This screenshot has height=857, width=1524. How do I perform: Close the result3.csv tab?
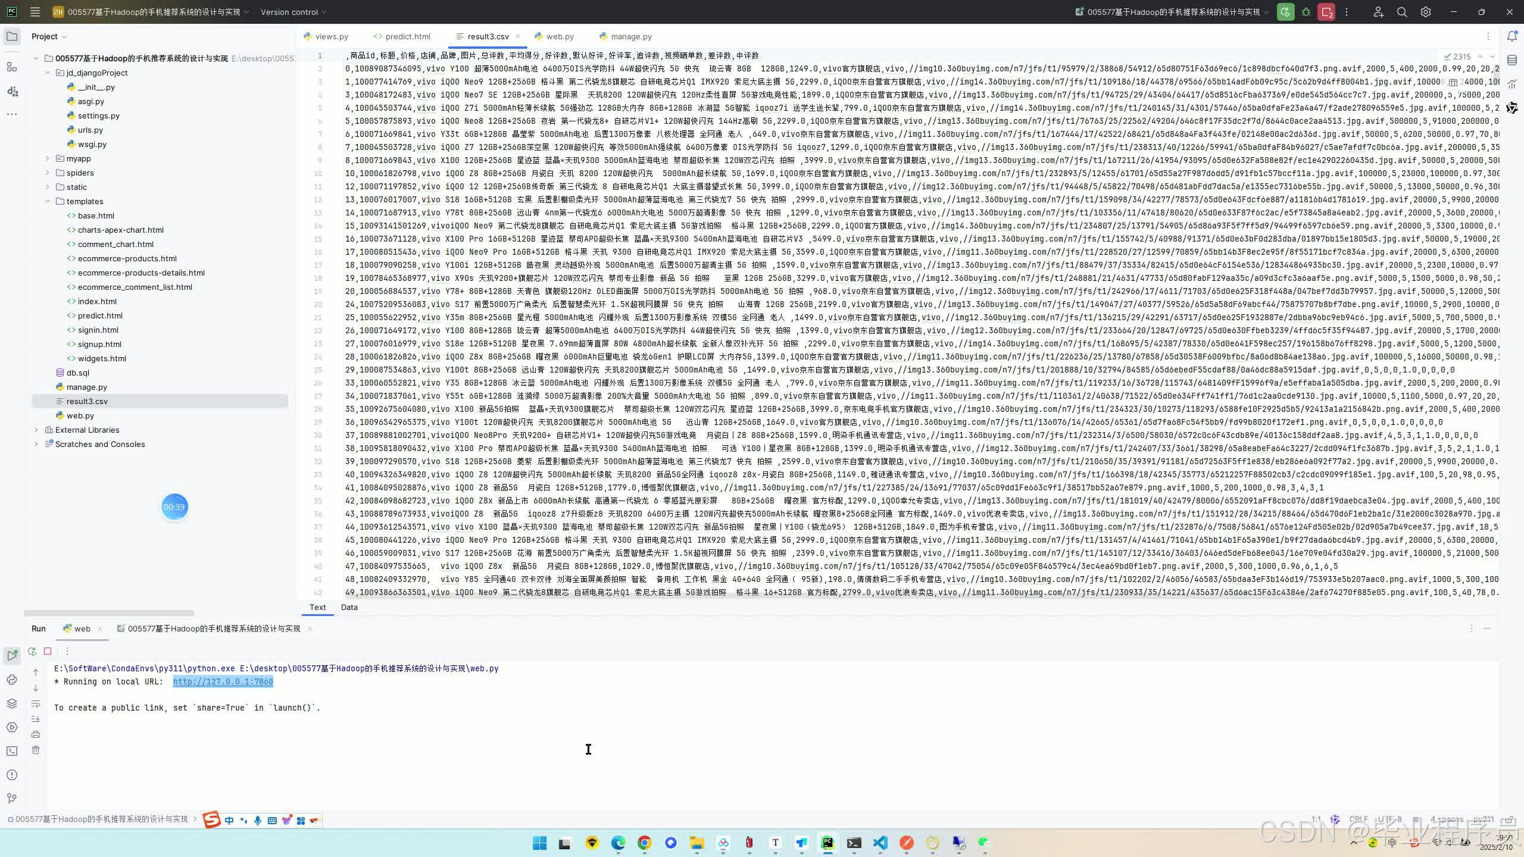(x=518, y=36)
